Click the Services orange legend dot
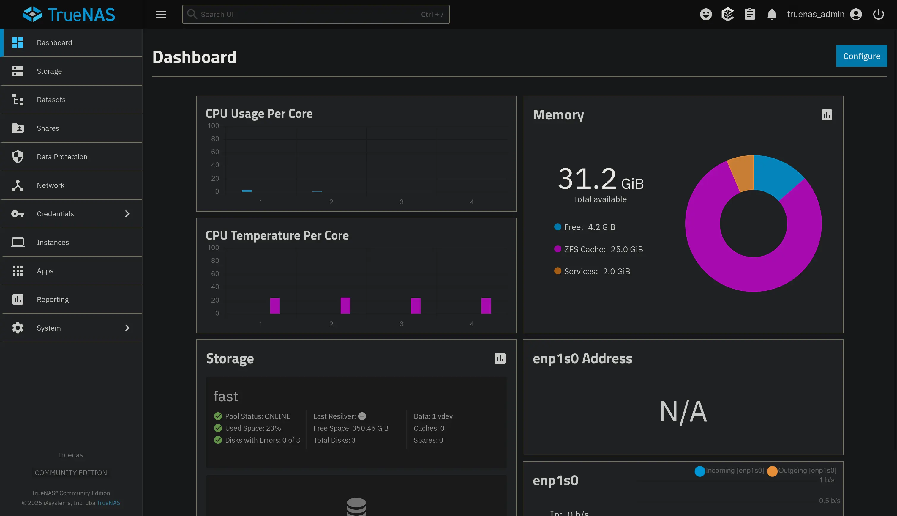 pyautogui.click(x=558, y=271)
